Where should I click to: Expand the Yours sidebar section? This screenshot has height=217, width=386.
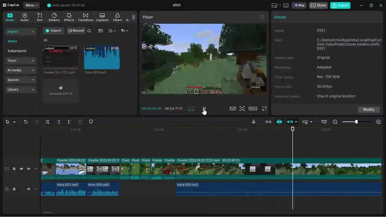point(21,60)
